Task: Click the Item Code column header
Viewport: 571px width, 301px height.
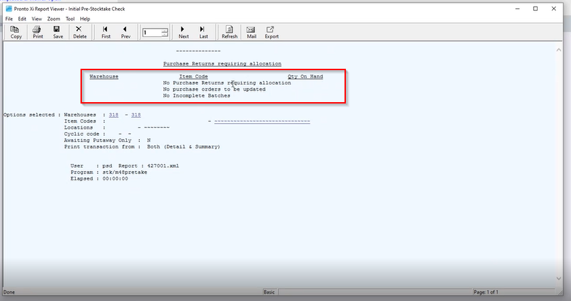Action: pos(193,76)
